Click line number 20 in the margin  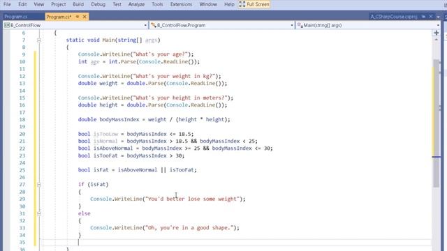[x=22, y=134]
